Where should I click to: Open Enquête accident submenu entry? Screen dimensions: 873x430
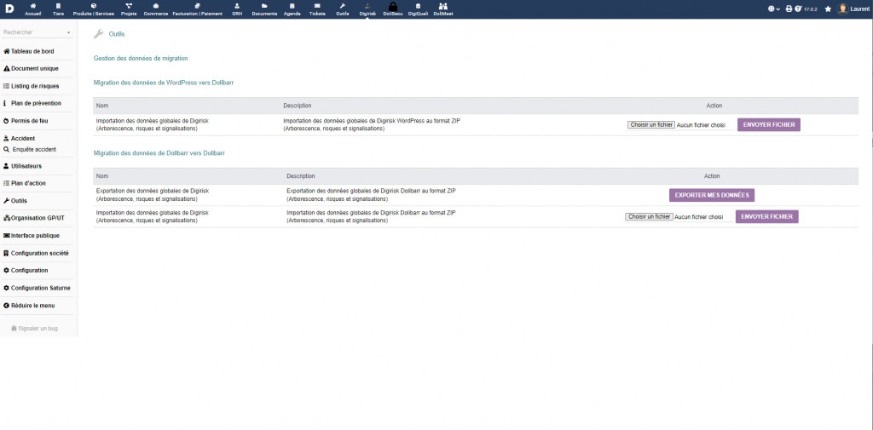click(x=30, y=150)
